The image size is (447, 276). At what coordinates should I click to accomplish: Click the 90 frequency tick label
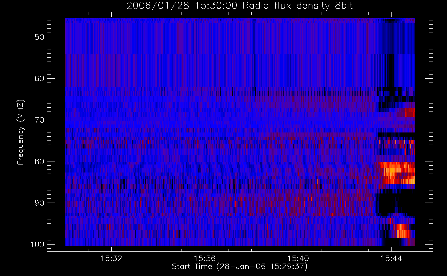click(40, 203)
